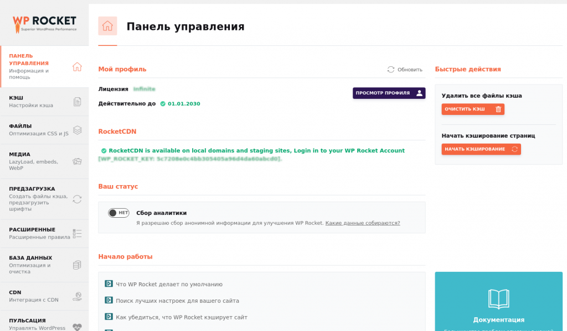Click the Начать кэширование страниц label
This screenshot has width=567, height=331.
pyautogui.click(x=488, y=136)
